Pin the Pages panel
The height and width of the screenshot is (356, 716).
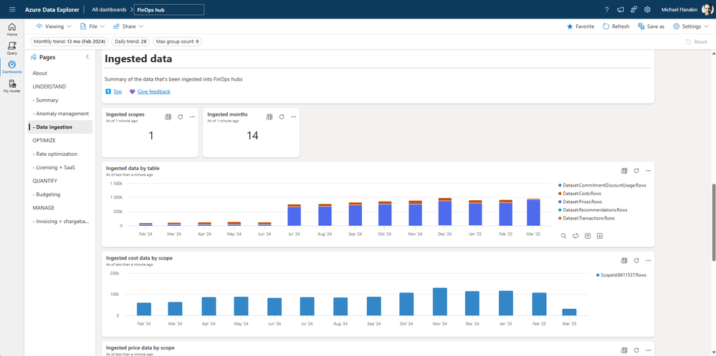pyautogui.click(x=34, y=57)
